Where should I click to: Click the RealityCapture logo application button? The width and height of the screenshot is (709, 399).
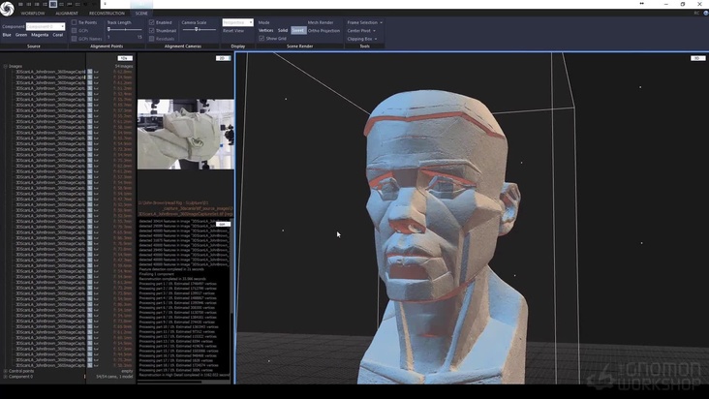(x=7, y=9)
